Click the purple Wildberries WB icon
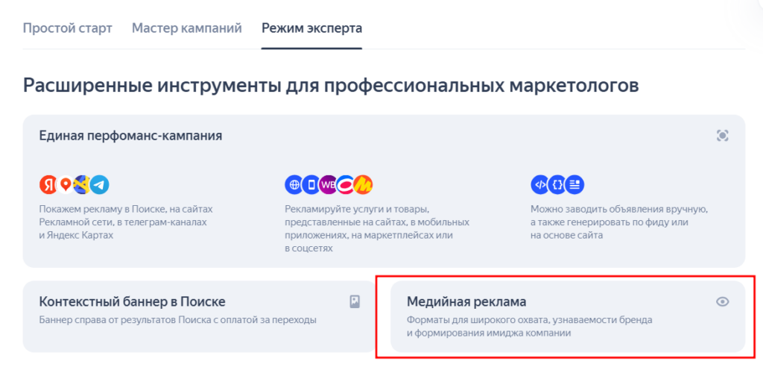Image resolution: width=763 pixels, height=370 pixels. tap(328, 184)
